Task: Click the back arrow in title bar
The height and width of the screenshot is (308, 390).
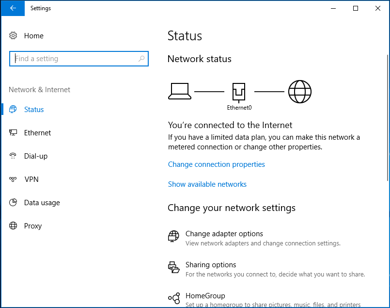Action: [13, 8]
